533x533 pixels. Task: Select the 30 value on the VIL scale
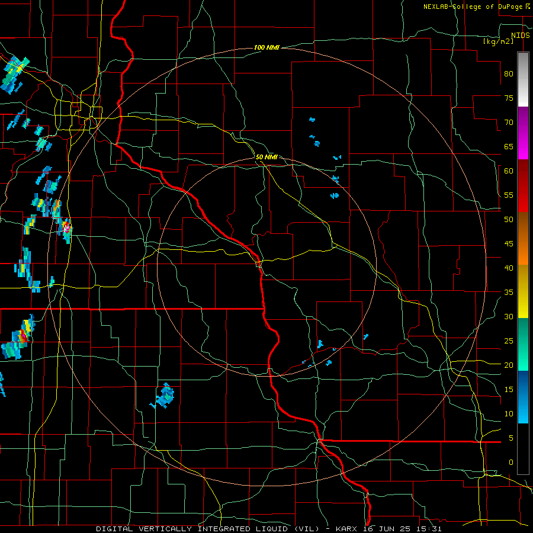509,316
